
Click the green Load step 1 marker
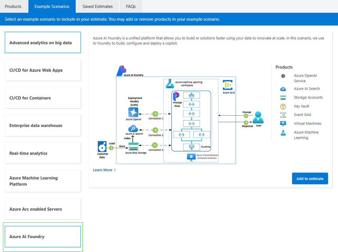111,148
